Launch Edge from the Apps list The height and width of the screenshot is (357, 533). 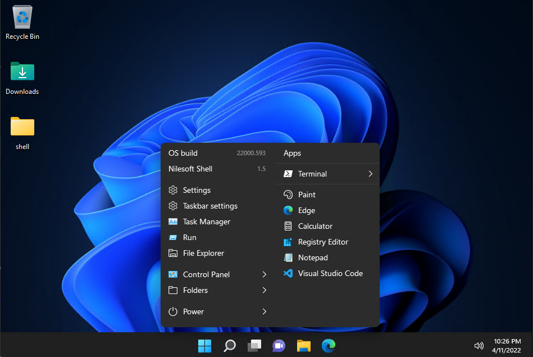(307, 210)
